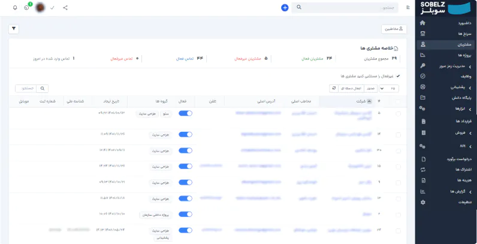Click the پروژه داخلی سازمان group tag
This screenshot has width=477, height=244.
(156, 215)
